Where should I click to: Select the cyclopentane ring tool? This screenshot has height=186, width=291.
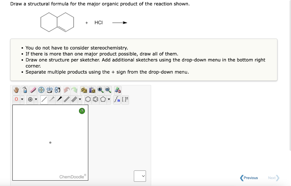tap(103, 100)
